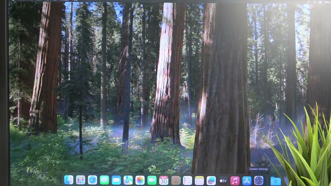Open the Messages app
The height and width of the screenshot is (186, 331).
point(104,180)
